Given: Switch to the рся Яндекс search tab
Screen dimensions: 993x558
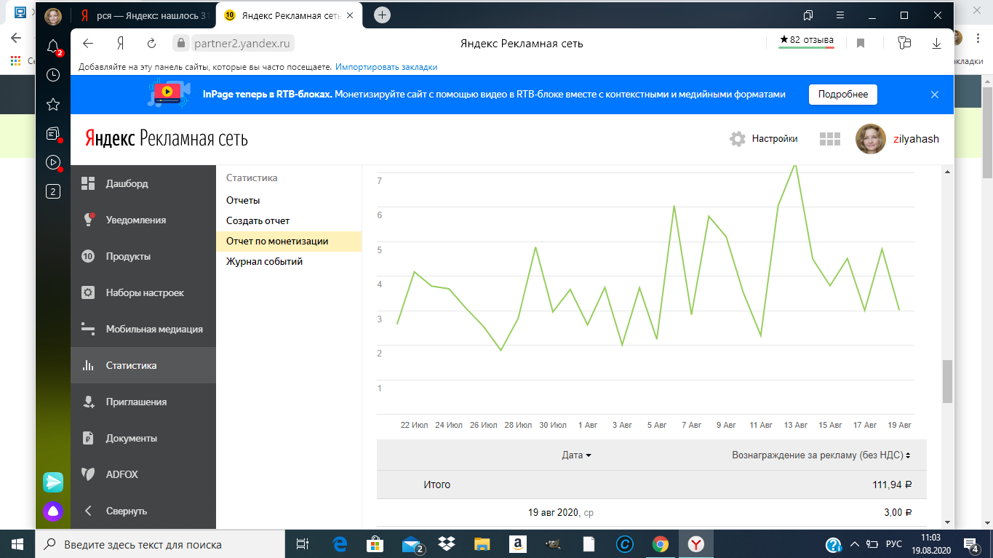Looking at the screenshot, I should point(145,15).
